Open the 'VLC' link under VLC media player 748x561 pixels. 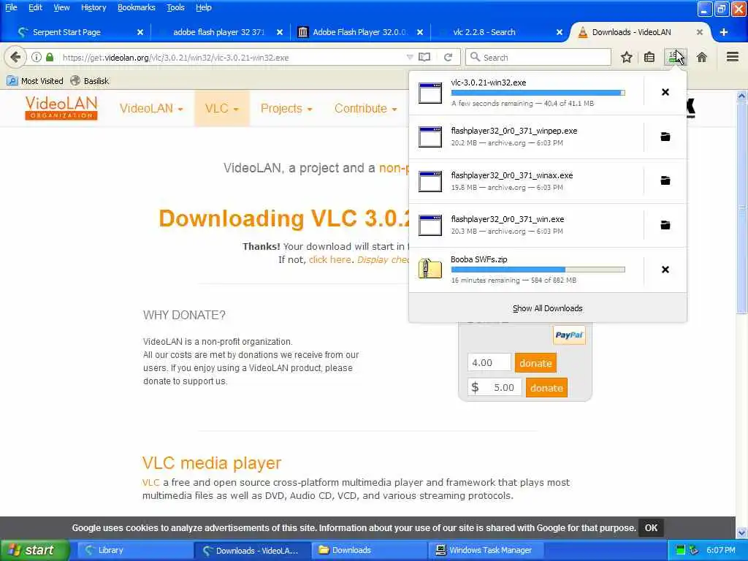(x=150, y=482)
